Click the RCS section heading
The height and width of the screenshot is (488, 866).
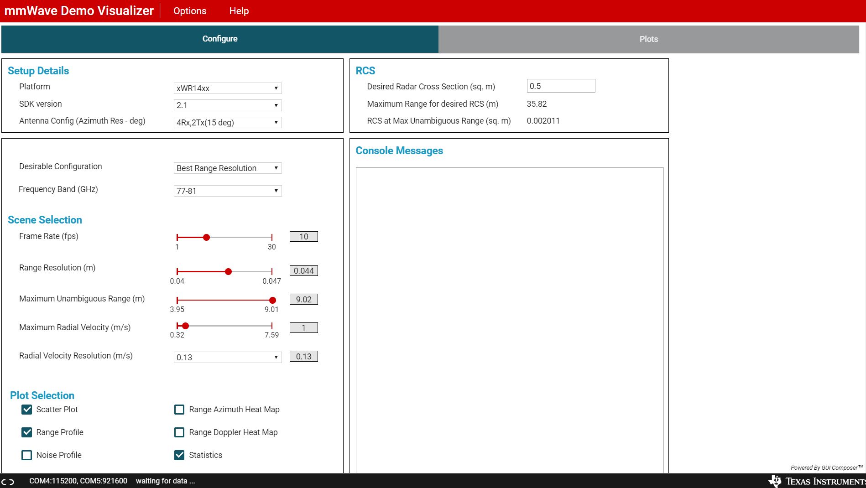coord(365,71)
